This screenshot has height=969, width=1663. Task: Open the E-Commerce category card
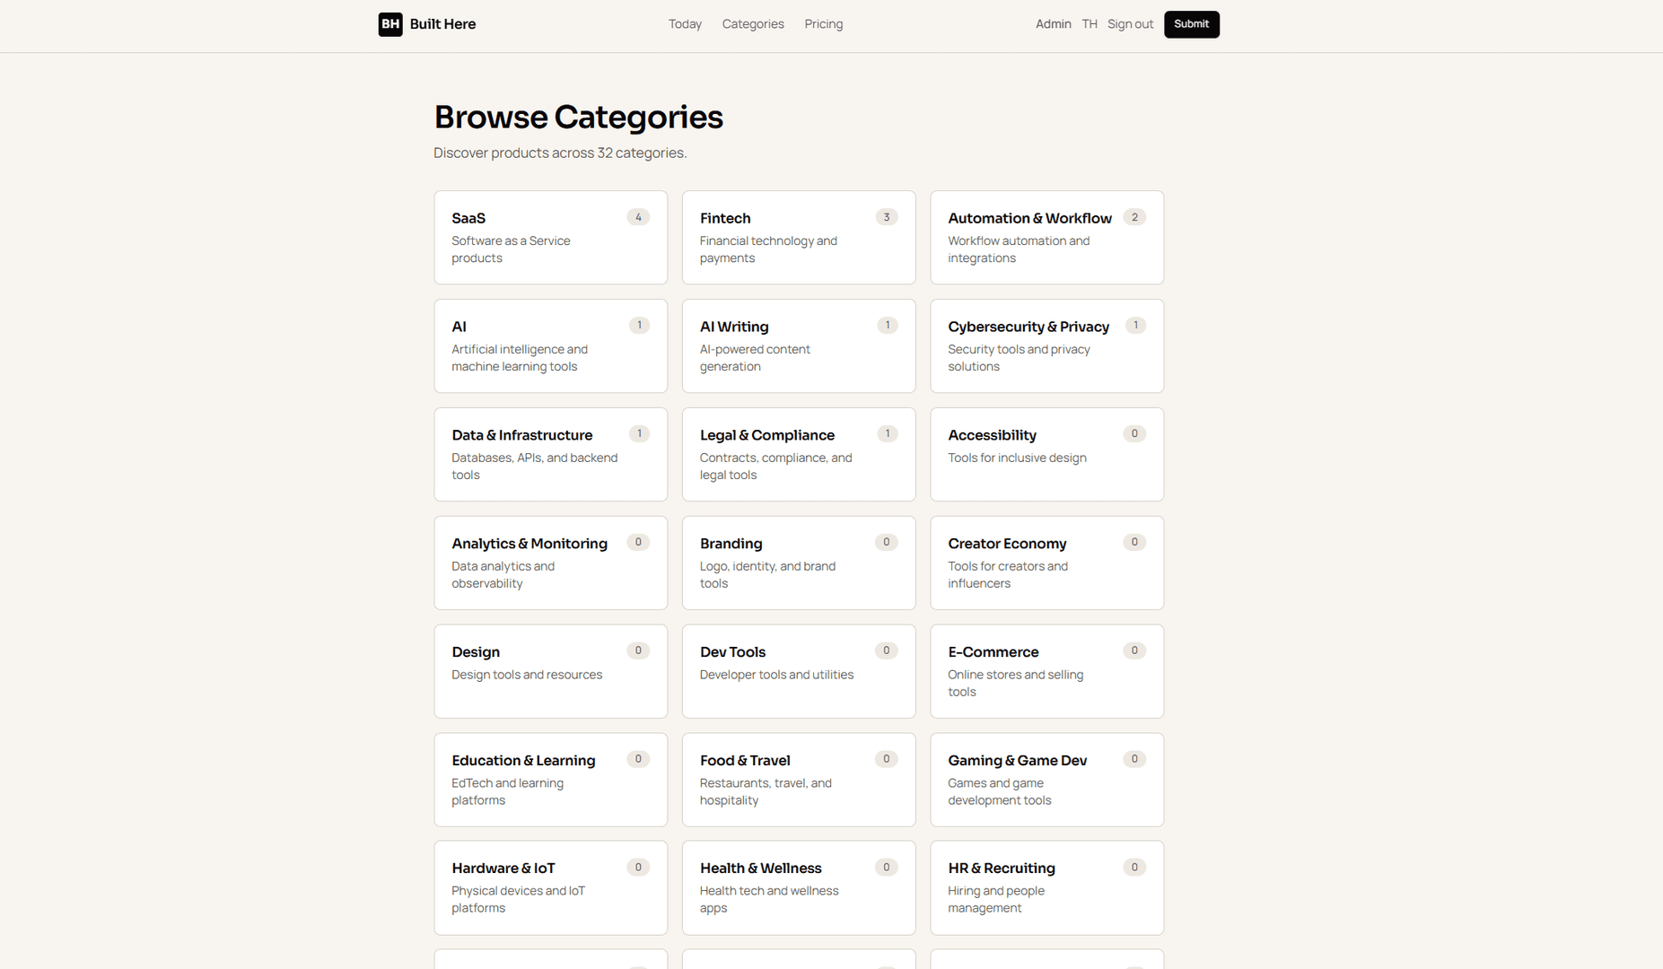point(1047,672)
